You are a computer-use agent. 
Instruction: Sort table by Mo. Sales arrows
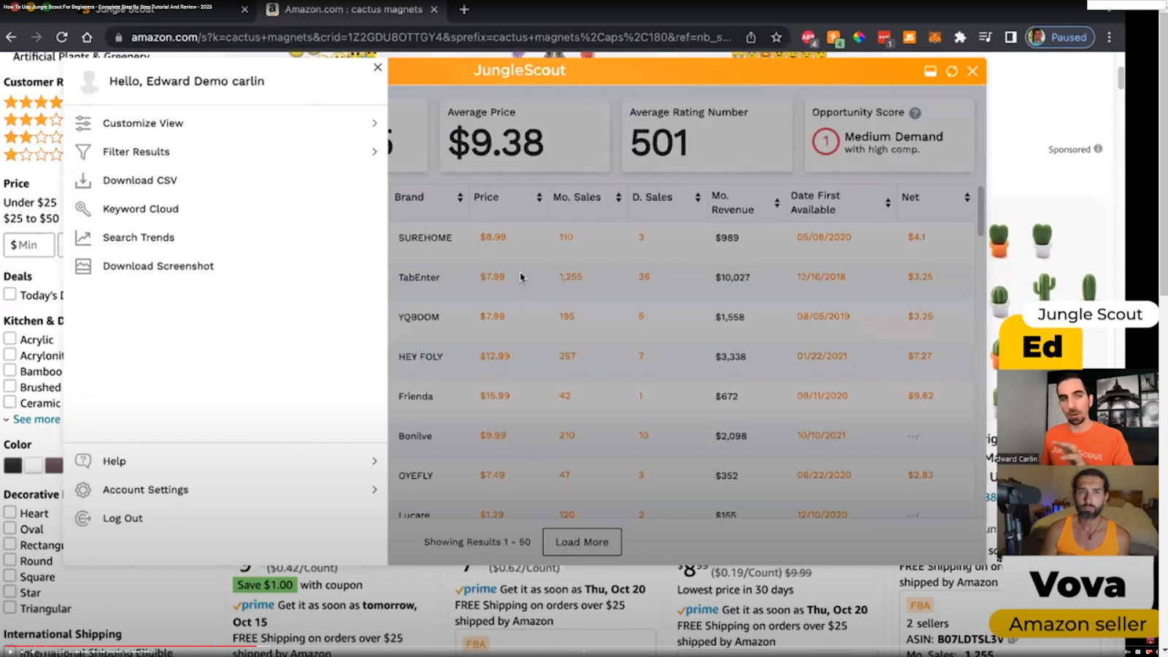618,198
